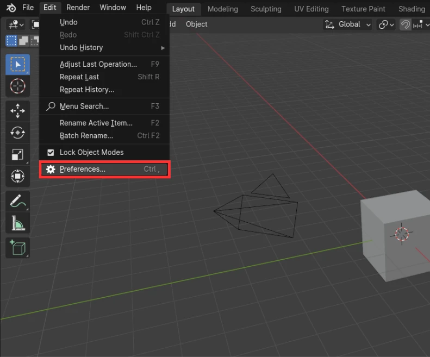The width and height of the screenshot is (430, 357).
Task: Choose Batch Rename entry
Action: click(104, 136)
